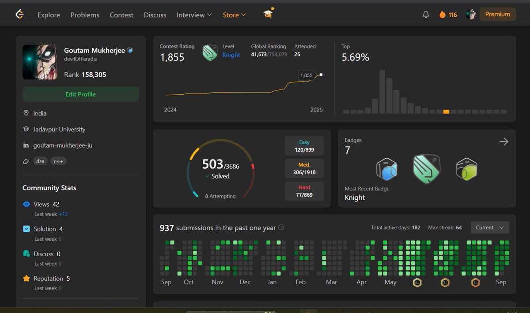Click the Solution checkmark icon
This screenshot has height=313, width=530.
coord(26,229)
